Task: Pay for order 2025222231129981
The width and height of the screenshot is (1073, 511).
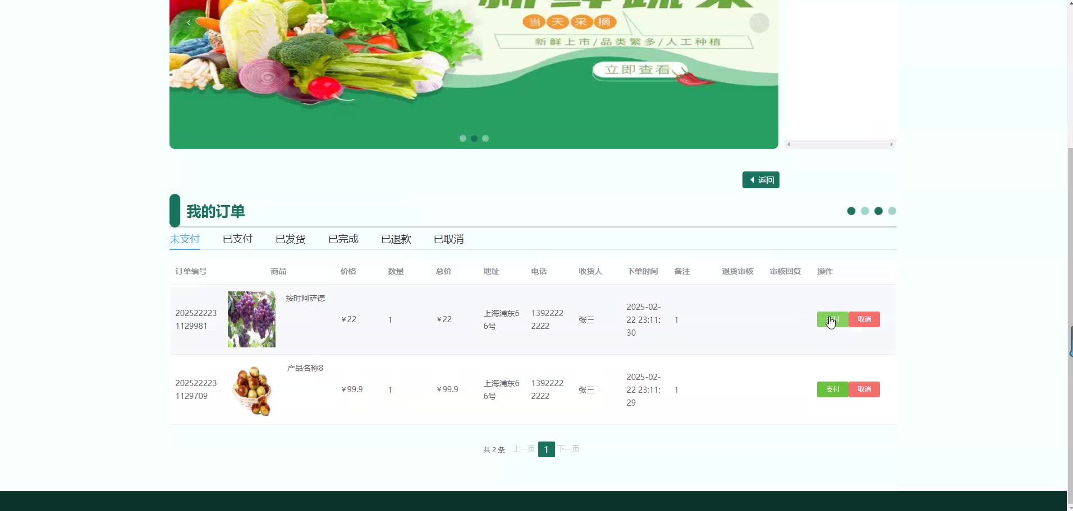Action: tap(833, 319)
